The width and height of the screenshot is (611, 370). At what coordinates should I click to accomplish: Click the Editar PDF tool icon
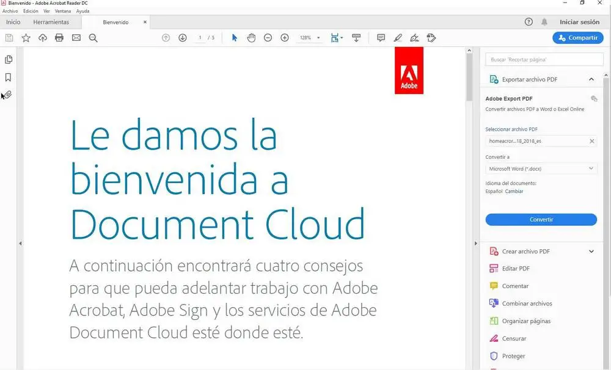[x=494, y=269]
